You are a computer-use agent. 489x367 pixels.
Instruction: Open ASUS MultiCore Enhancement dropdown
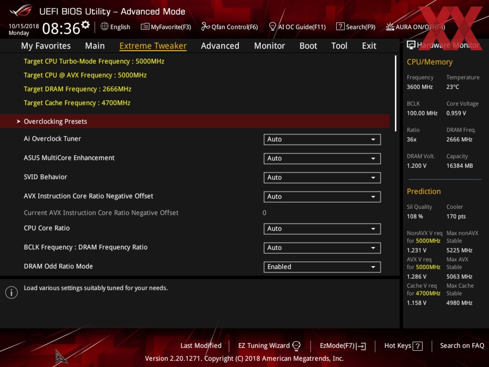(322, 158)
